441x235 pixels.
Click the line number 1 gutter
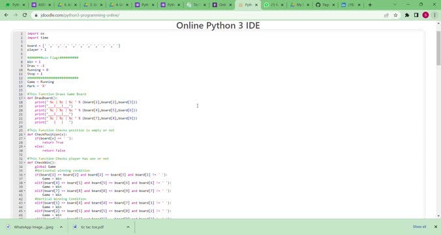[22, 33]
